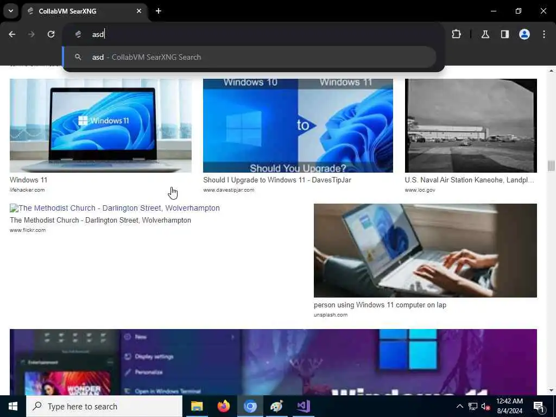This screenshot has width=556, height=417.
Task: Expand the tab search dropdown arrow
Action: (11, 11)
